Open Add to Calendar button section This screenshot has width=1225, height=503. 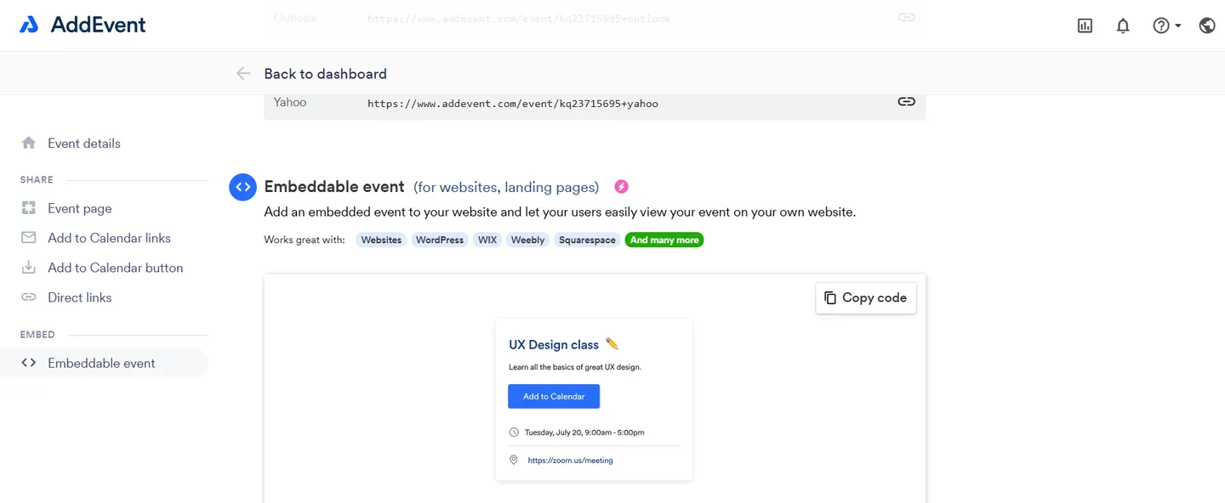click(x=116, y=268)
